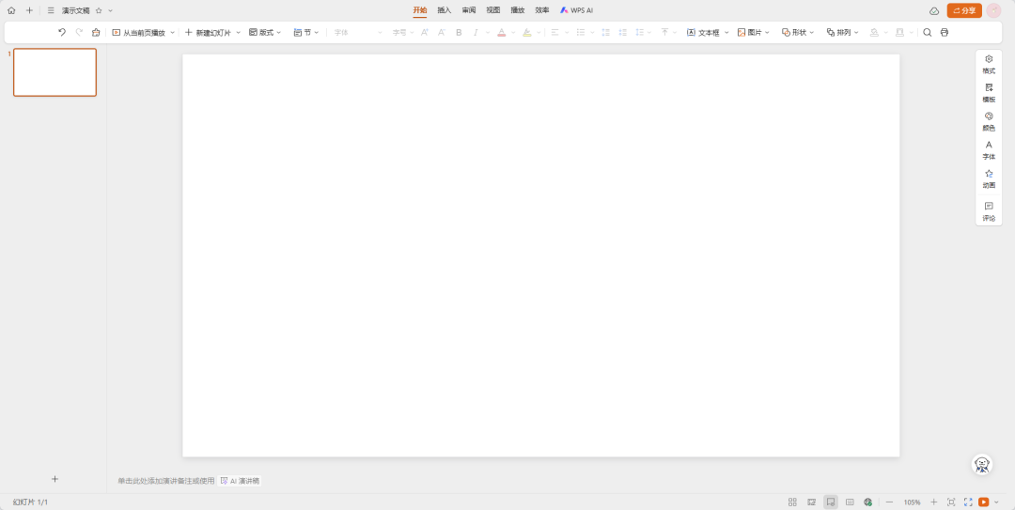Open the 形状 shapes dropdown
This screenshot has height=510, width=1015.
(x=798, y=32)
